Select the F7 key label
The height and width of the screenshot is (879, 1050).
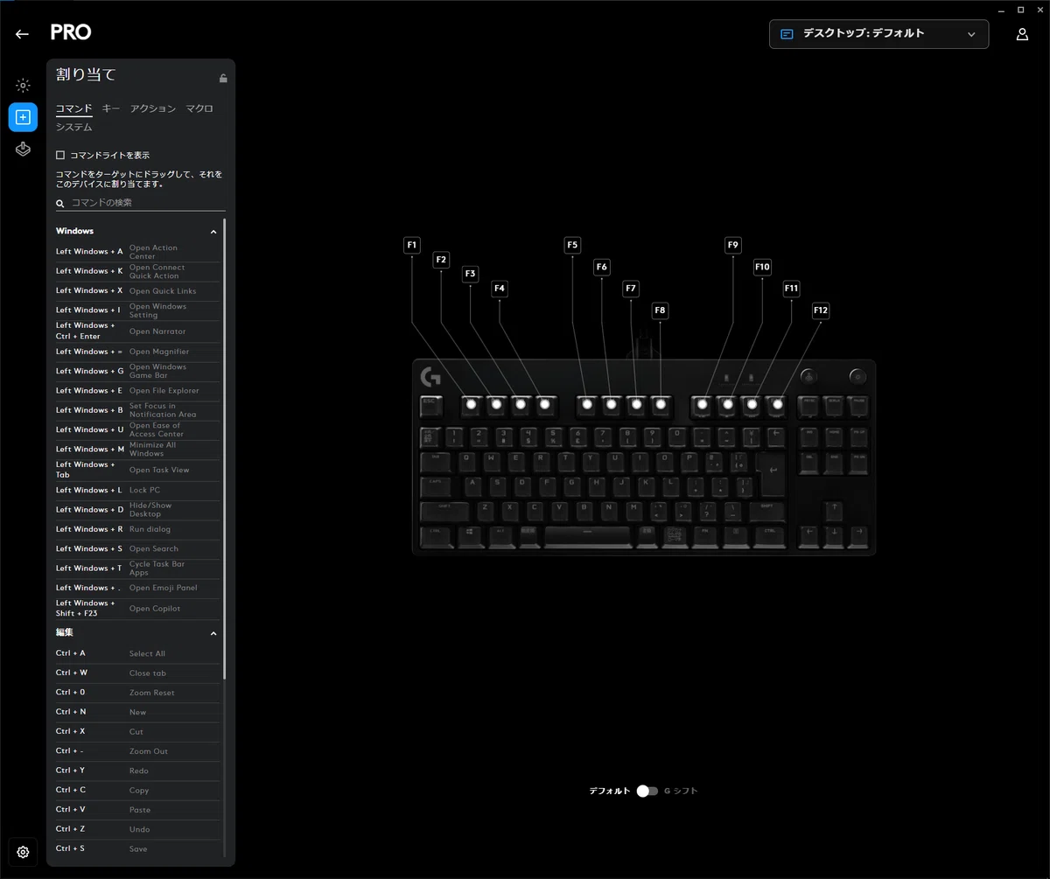coord(631,289)
